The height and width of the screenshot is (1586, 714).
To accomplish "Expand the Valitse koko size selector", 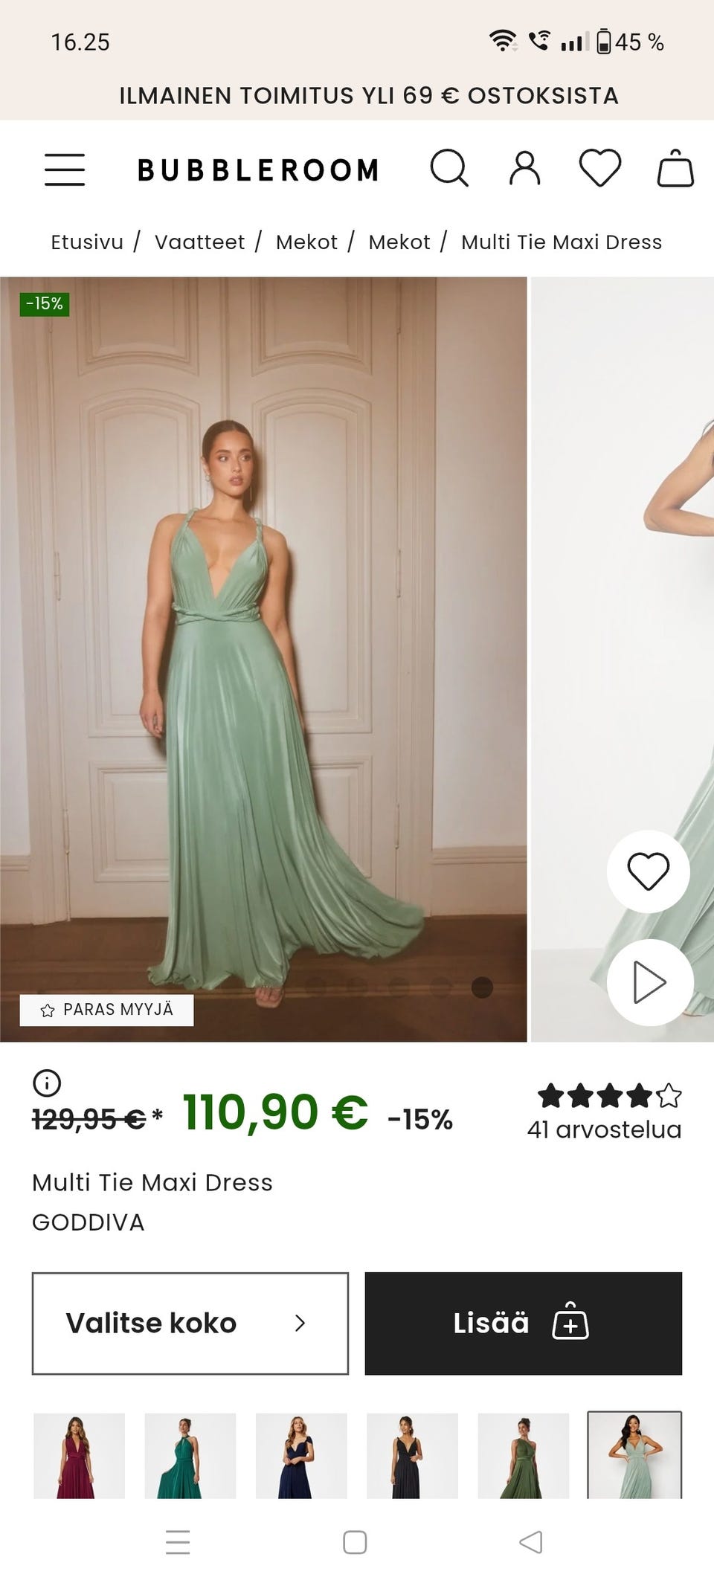I will click(x=190, y=1323).
